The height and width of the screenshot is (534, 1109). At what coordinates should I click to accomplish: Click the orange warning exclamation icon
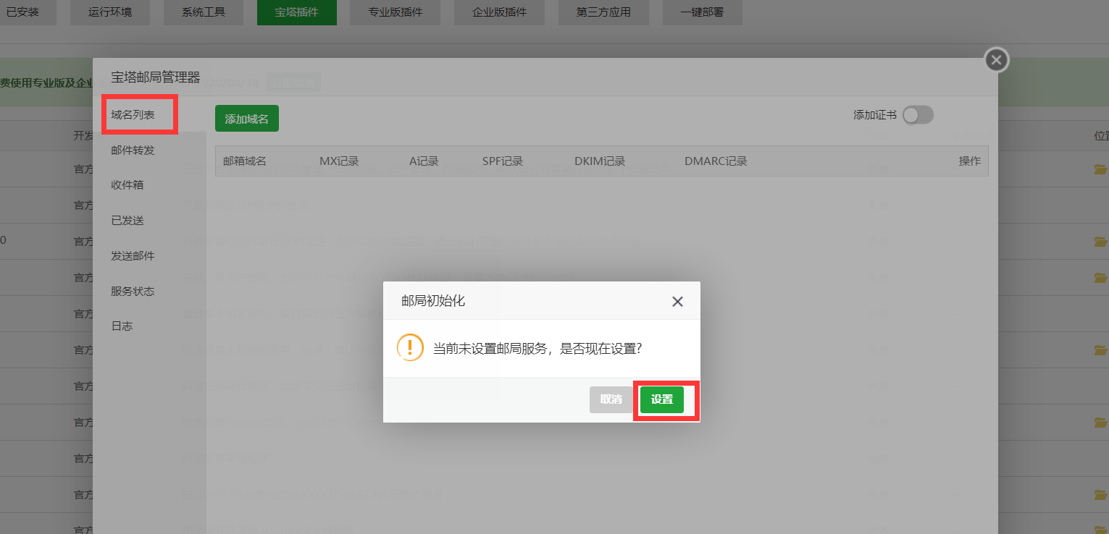[410, 347]
